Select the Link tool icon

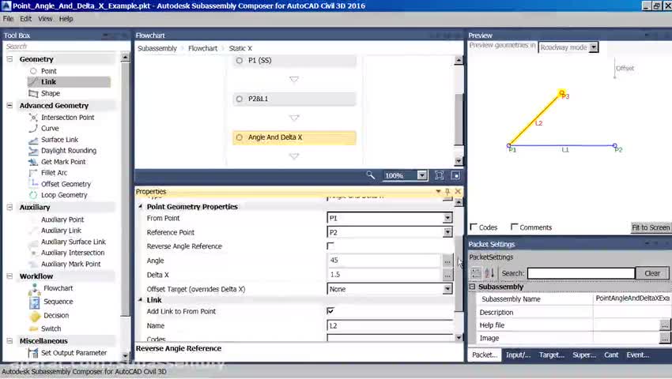coord(33,82)
